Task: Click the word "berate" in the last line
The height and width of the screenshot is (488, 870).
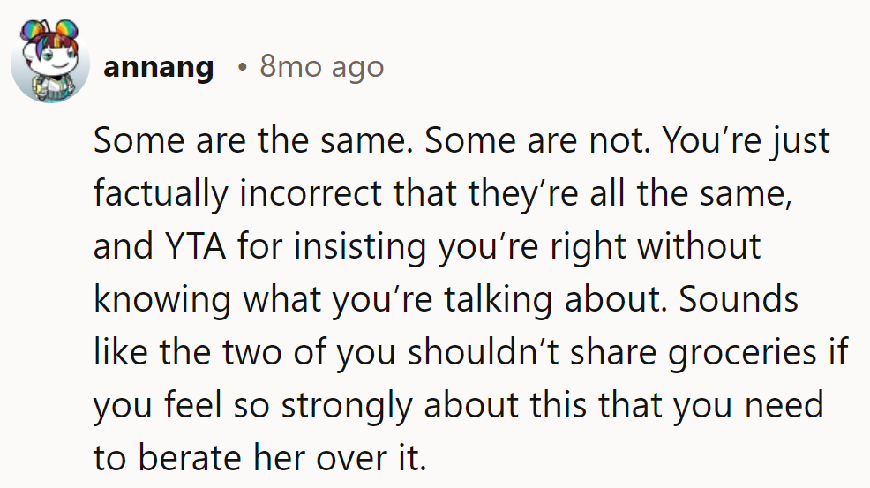Action: (186, 458)
